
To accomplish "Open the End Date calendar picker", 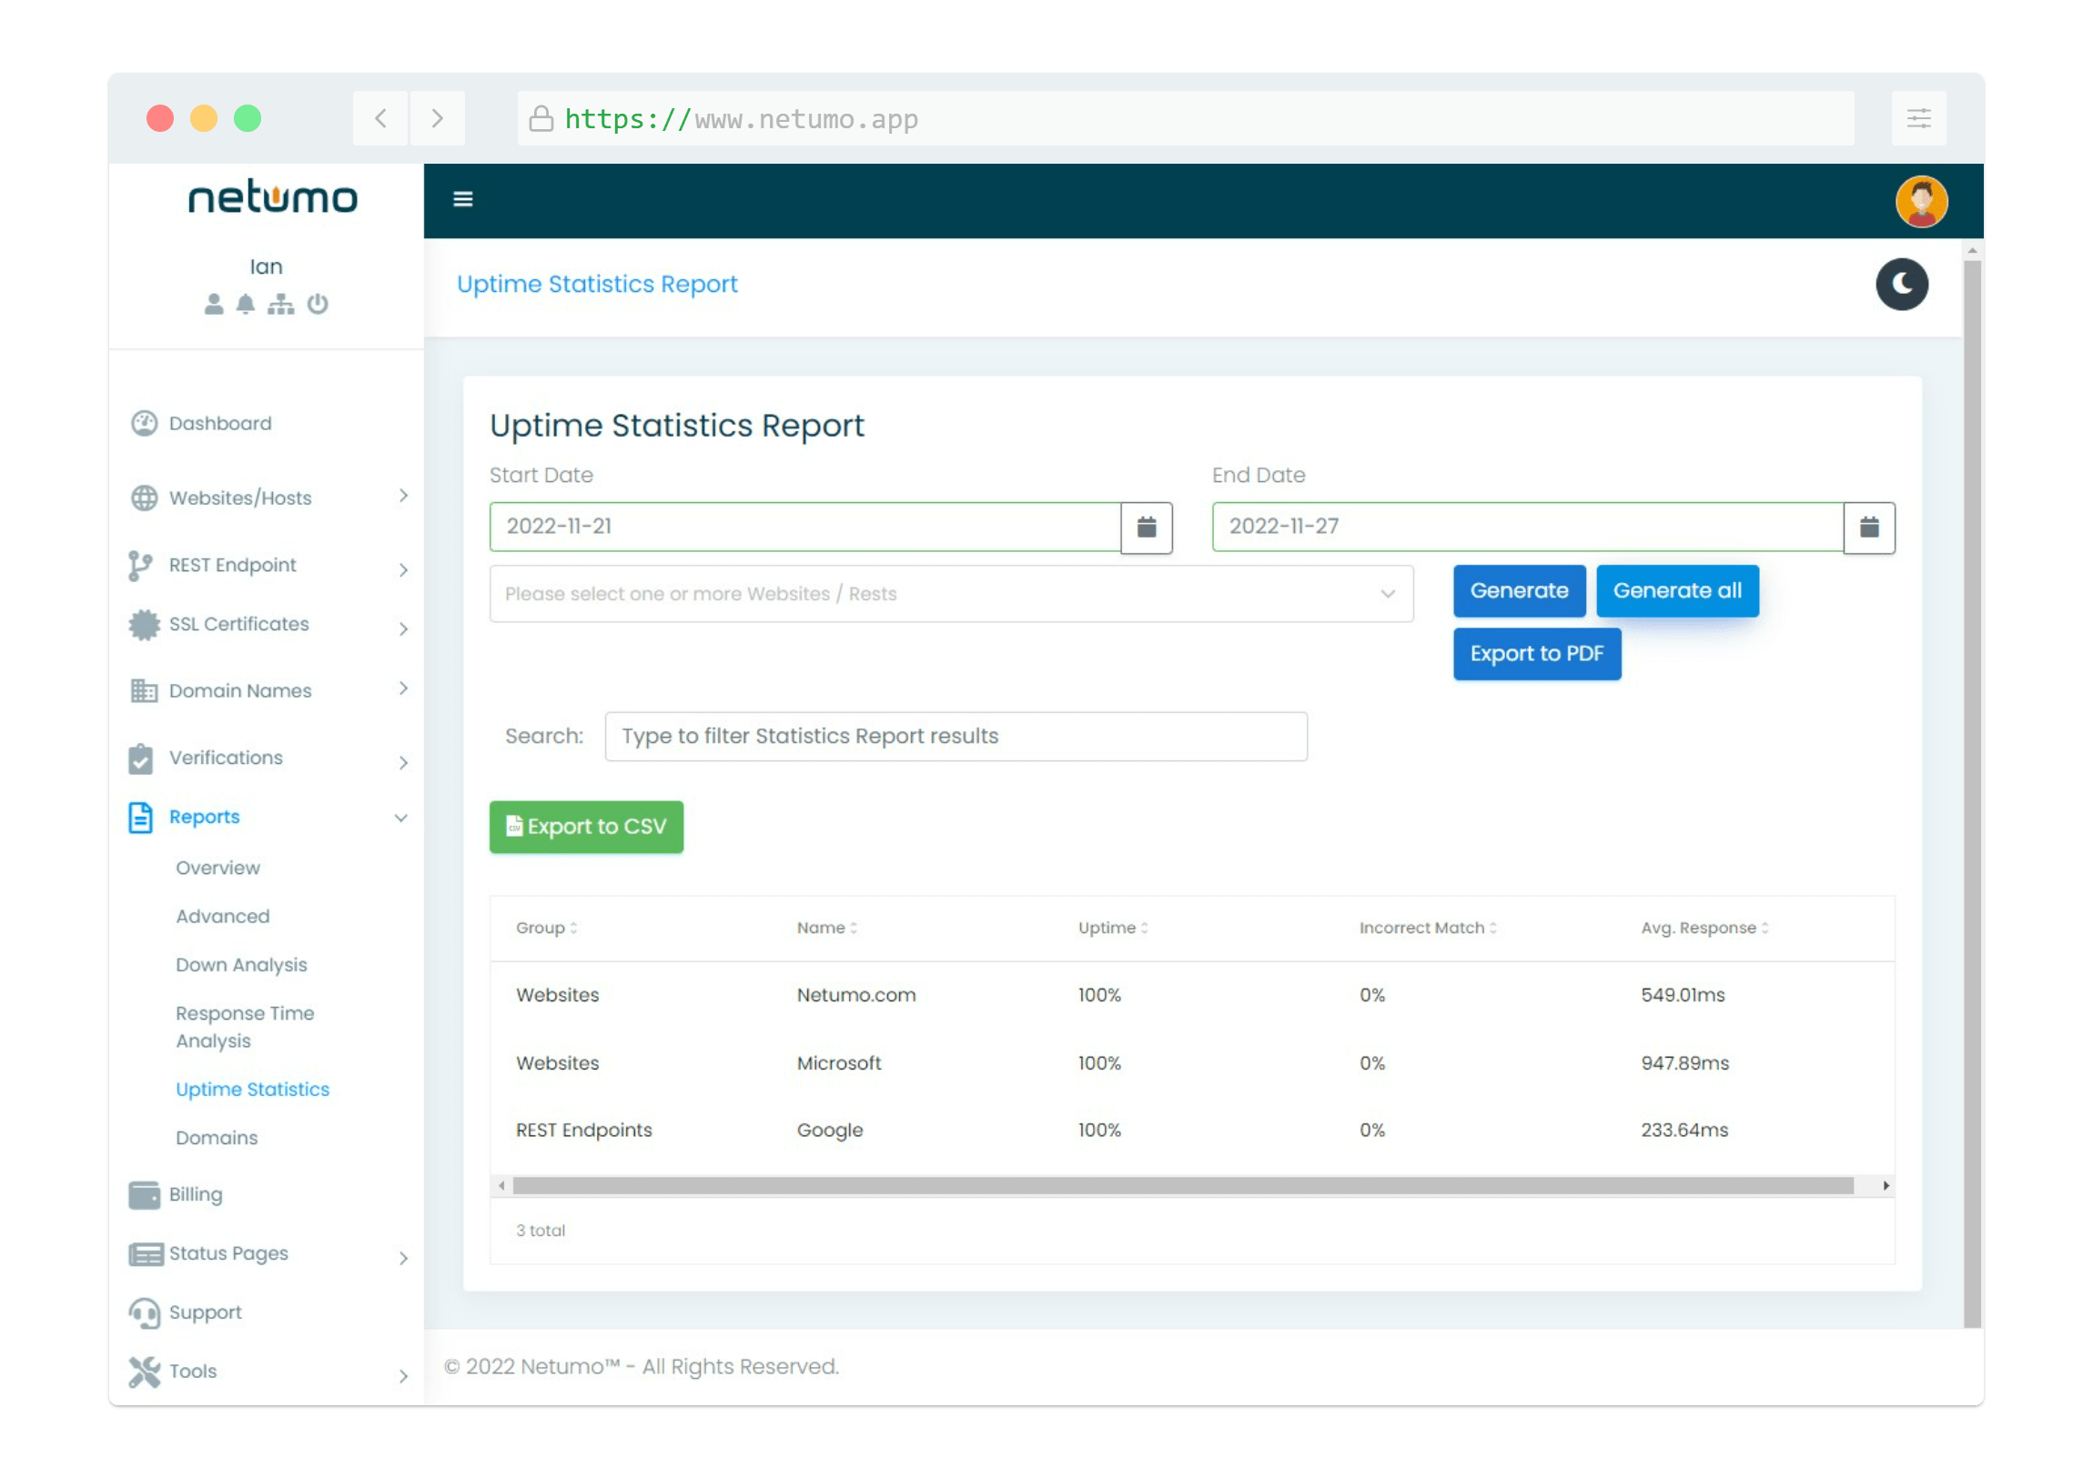I will pyautogui.click(x=1870, y=528).
